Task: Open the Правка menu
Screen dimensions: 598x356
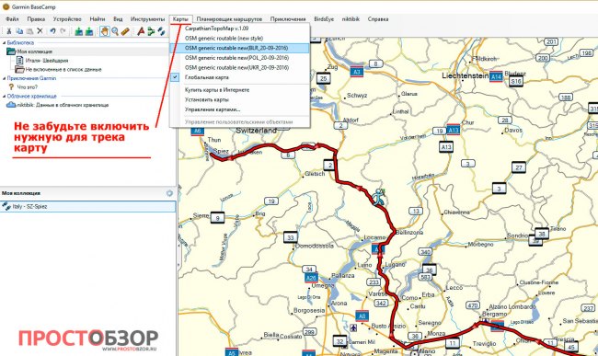Action: pos(36,18)
